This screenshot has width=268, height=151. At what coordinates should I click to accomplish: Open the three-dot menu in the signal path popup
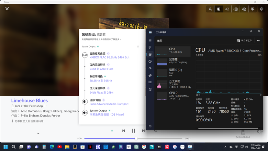pos(138,46)
